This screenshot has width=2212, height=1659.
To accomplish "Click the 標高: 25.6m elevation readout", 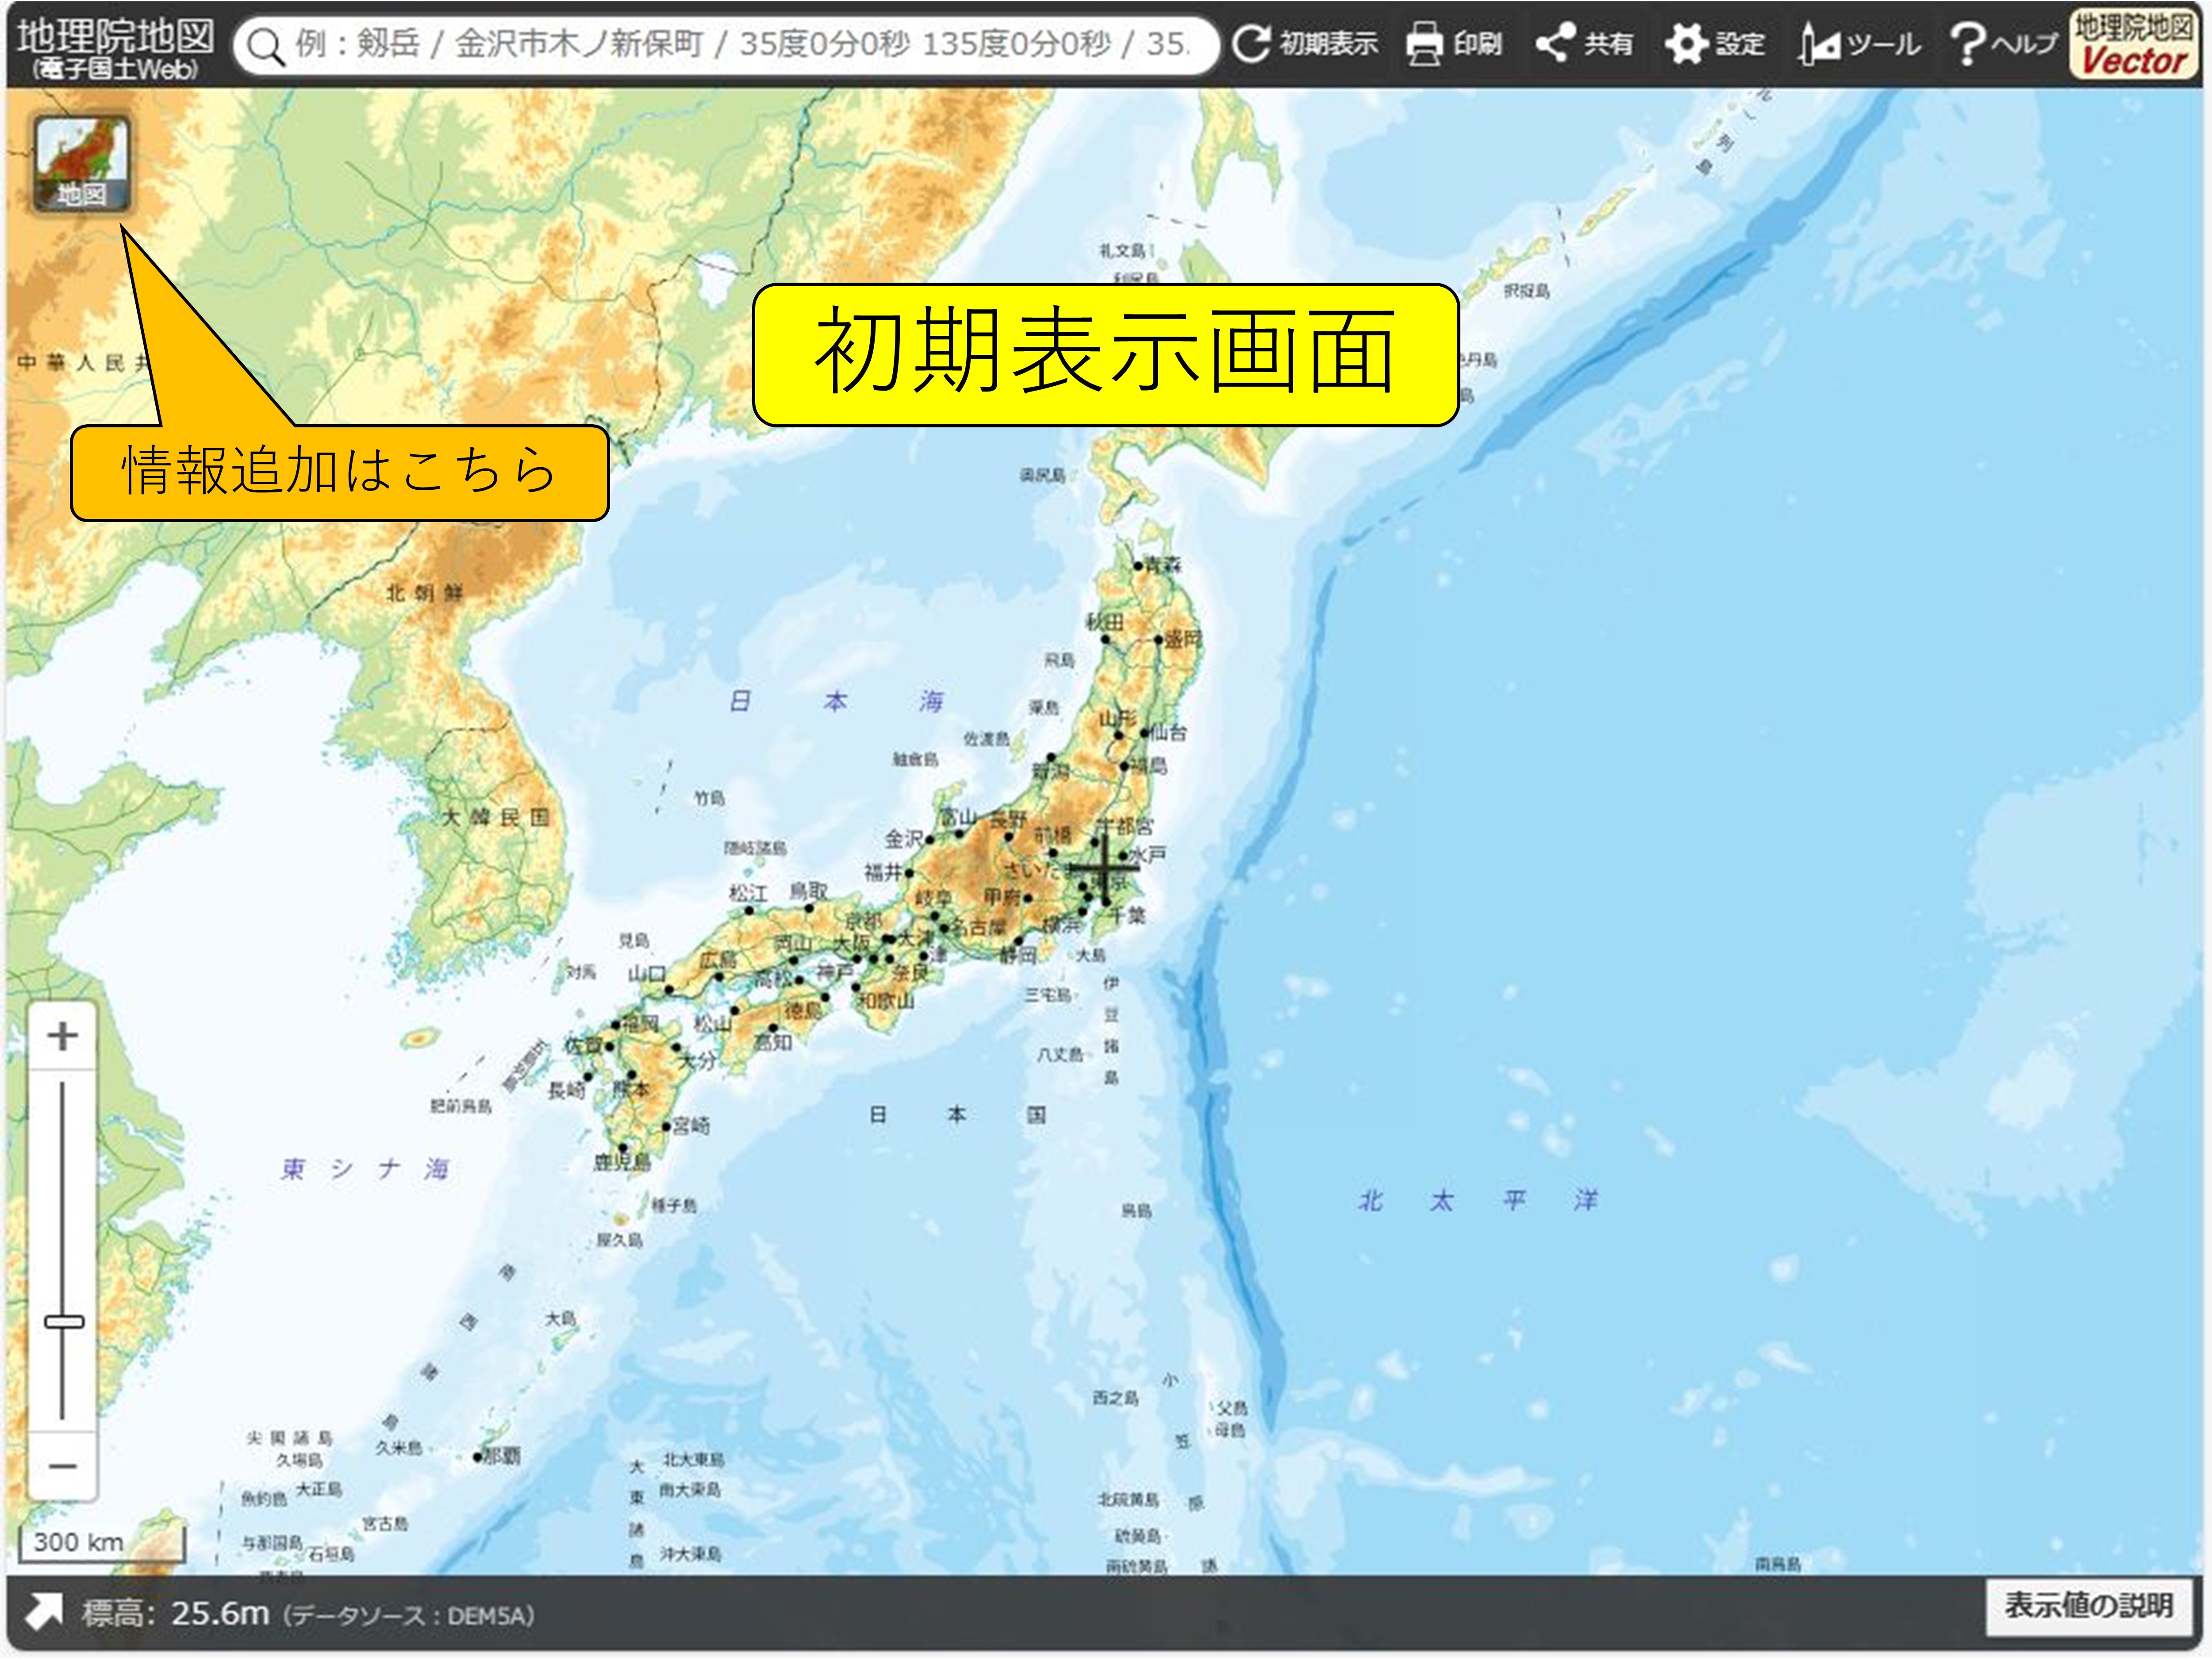I will (175, 1613).
